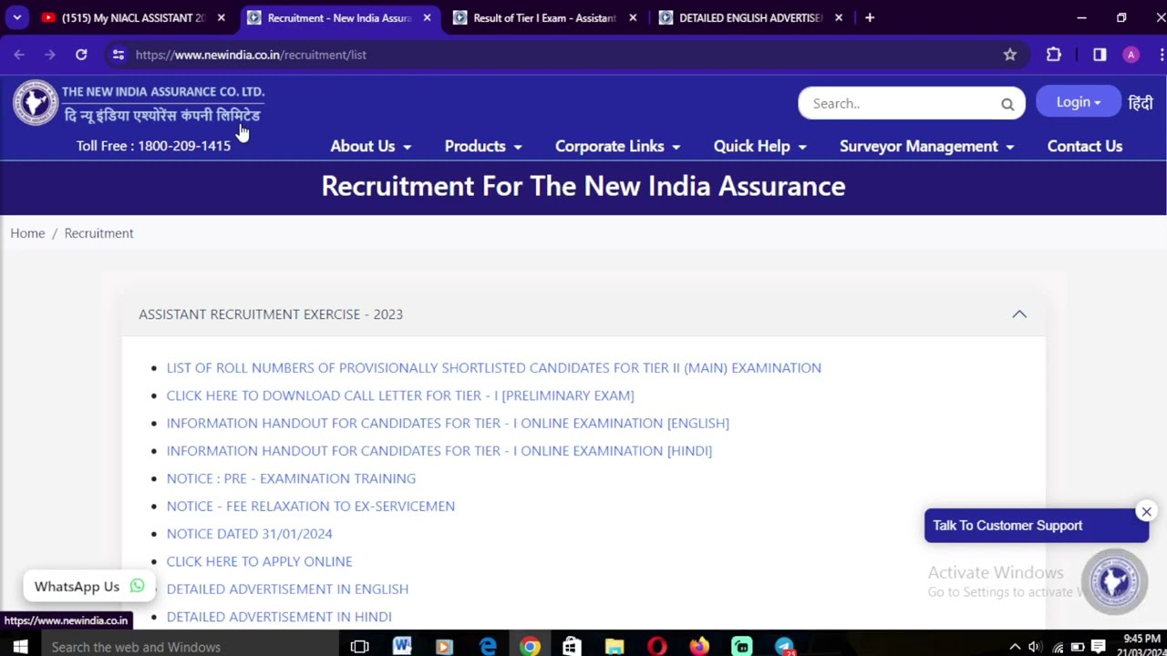Switch site language to Hindi
This screenshot has height=656, width=1167.
point(1141,103)
